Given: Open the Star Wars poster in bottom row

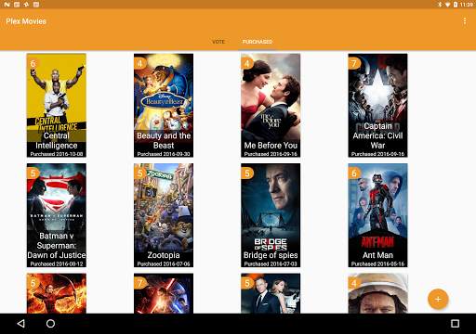Looking at the screenshot, I should 164,293.
